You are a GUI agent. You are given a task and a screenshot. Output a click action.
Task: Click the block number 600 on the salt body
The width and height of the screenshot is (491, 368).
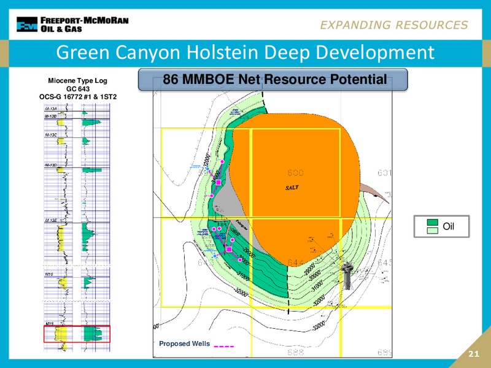[295, 173]
